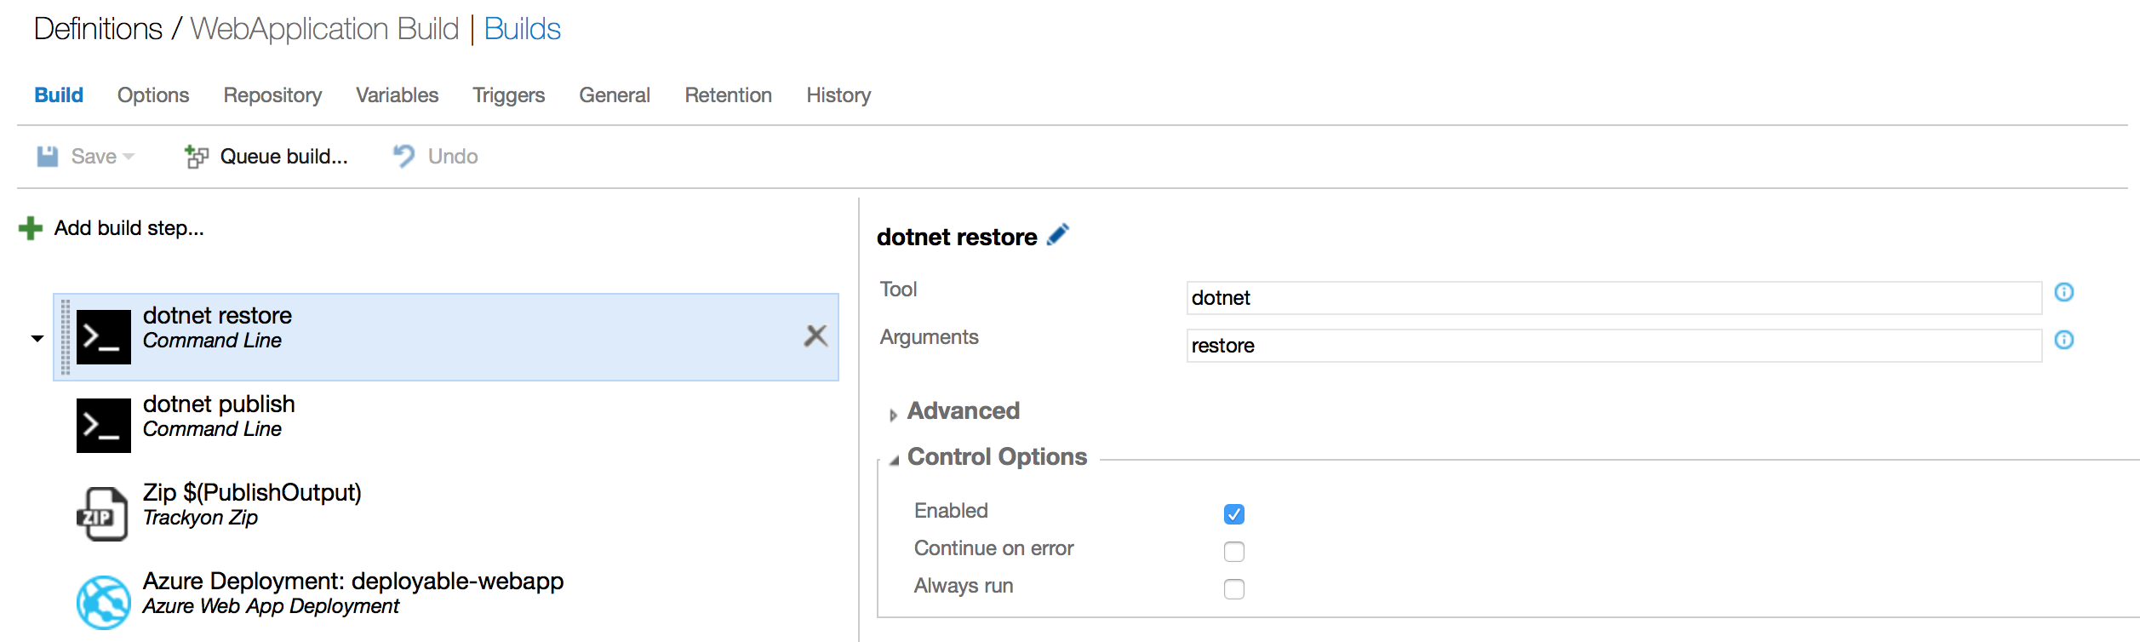Switch to the Build tab
Viewport: 2140px width, 642px height.
59,95
